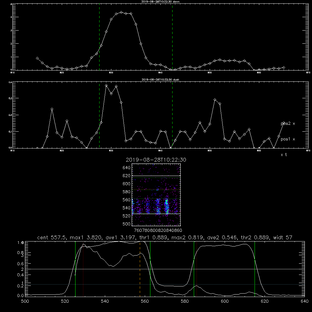
Task: Select the green vertical line near 525 in bottom plot
Action: click(x=75, y=269)
